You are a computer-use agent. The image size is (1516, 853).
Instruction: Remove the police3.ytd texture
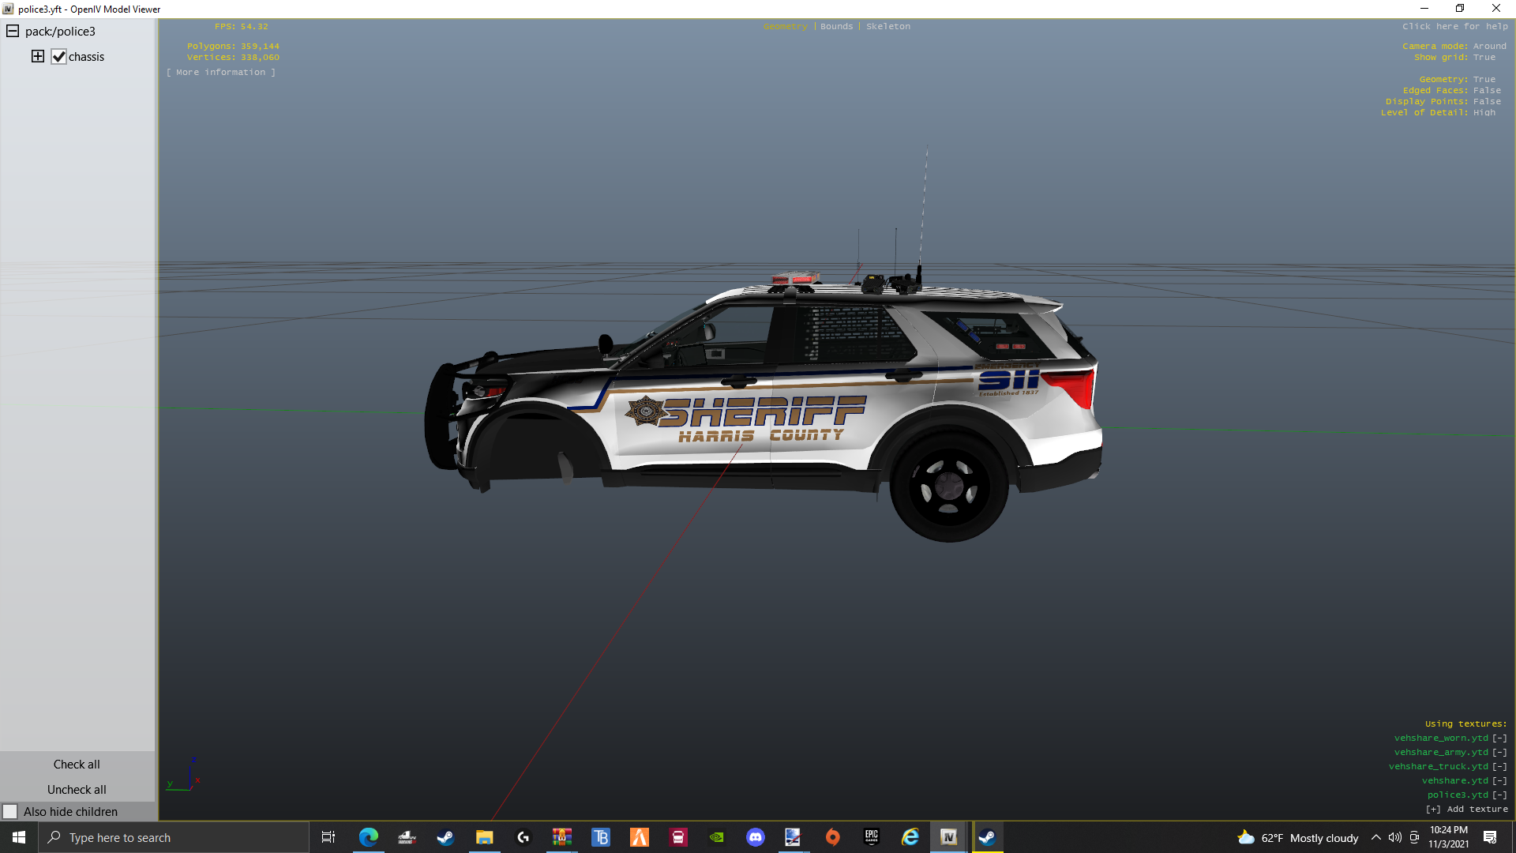(1499, 795)
